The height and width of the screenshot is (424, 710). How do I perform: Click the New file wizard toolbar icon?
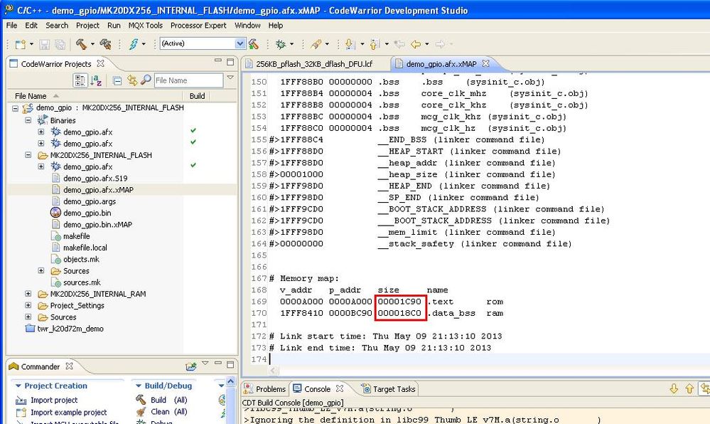tap(21, 44)
